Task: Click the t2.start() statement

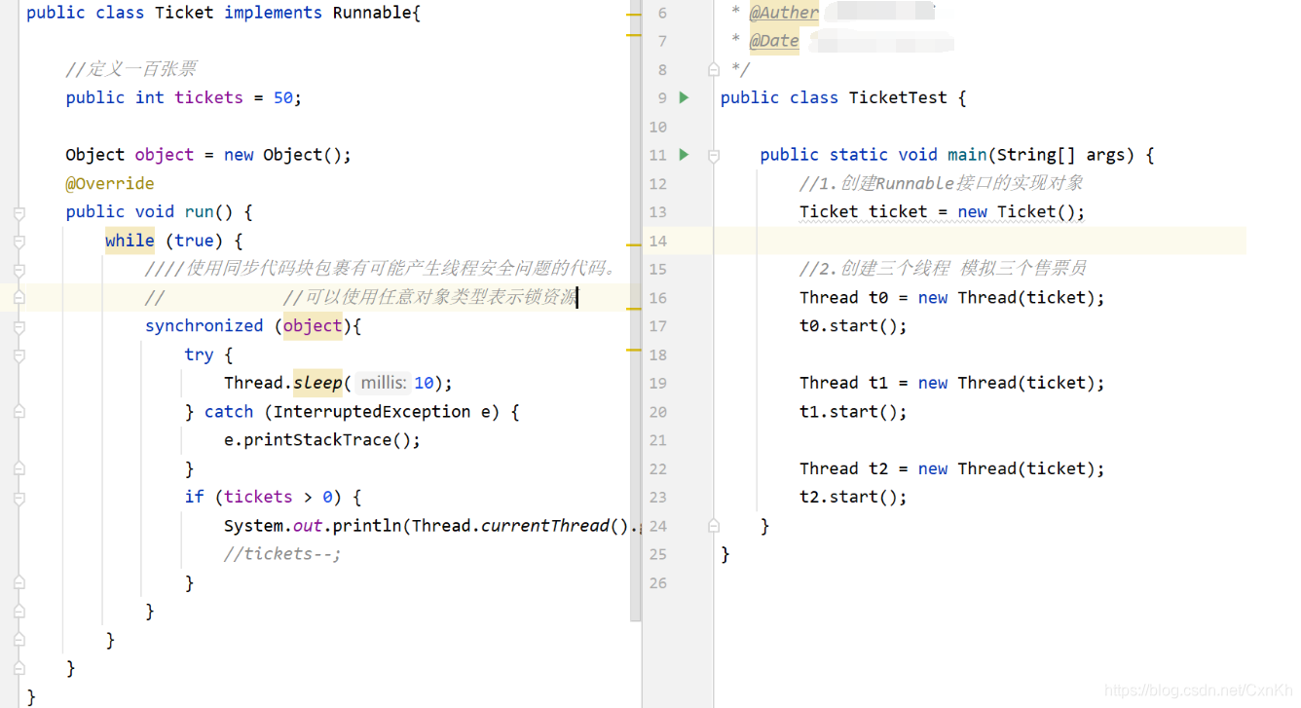Action: (853, 497)
